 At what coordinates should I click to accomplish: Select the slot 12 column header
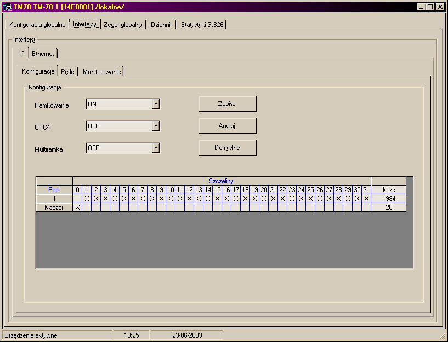point(189,190)
